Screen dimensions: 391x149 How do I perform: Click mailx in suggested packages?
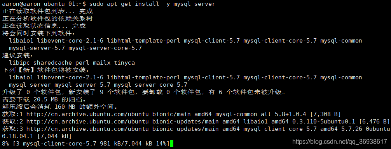tap(101, 63)
